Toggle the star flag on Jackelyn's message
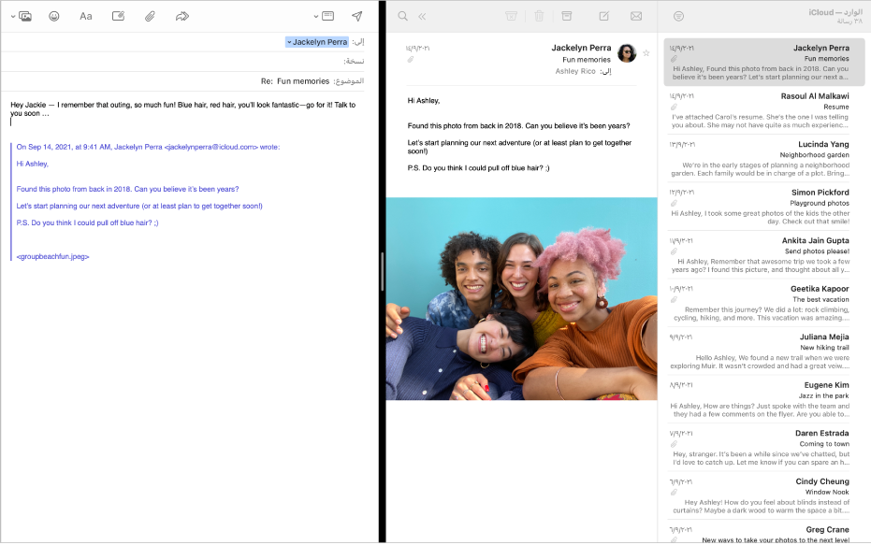871x545 pixels. [646, 53]
